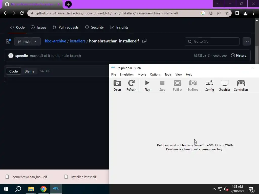This screenshot has height=194, width=259.
Task: Copy file path icon next to filename
Action: click(144, 41)
